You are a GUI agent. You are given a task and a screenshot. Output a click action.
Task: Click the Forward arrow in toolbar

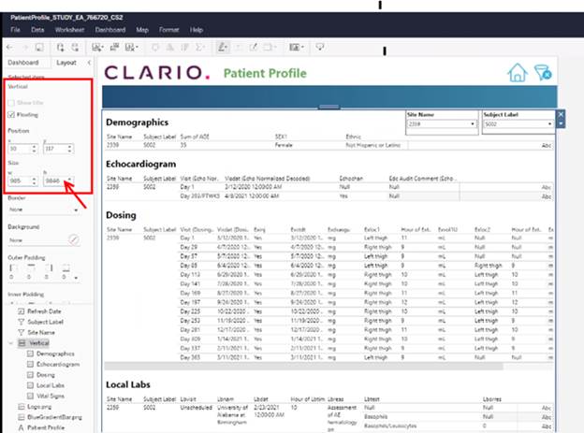point(25,48)
